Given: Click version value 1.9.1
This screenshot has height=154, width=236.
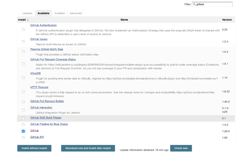Looking at the screenshot, I should 225,64.
